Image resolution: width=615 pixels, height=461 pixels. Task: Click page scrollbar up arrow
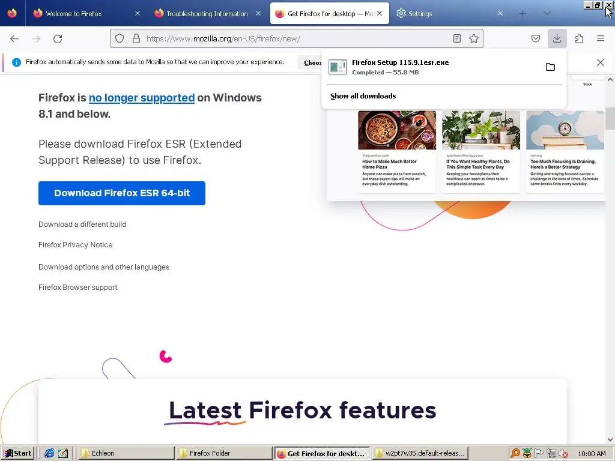610,80
